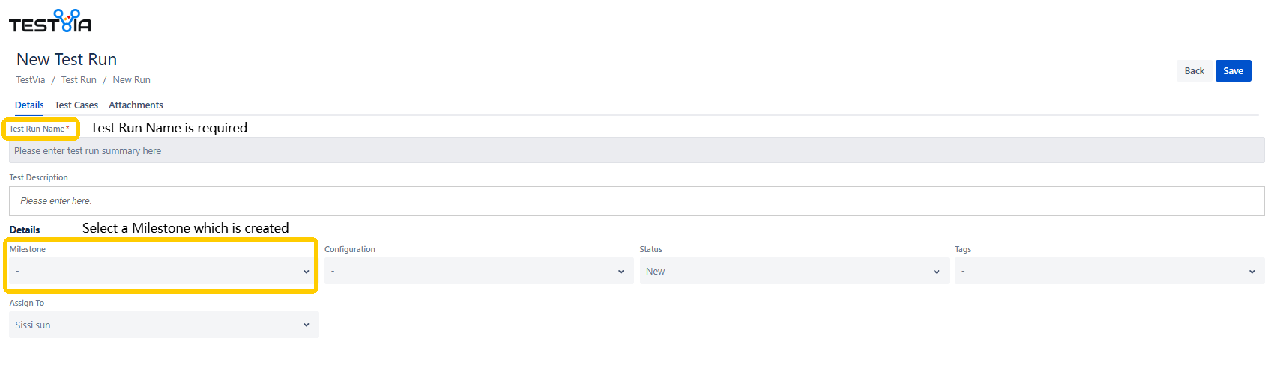Click TestVia breadcrumb link
The height and width of the screenshot is (371, 1268).
click(x=31, y=80)
